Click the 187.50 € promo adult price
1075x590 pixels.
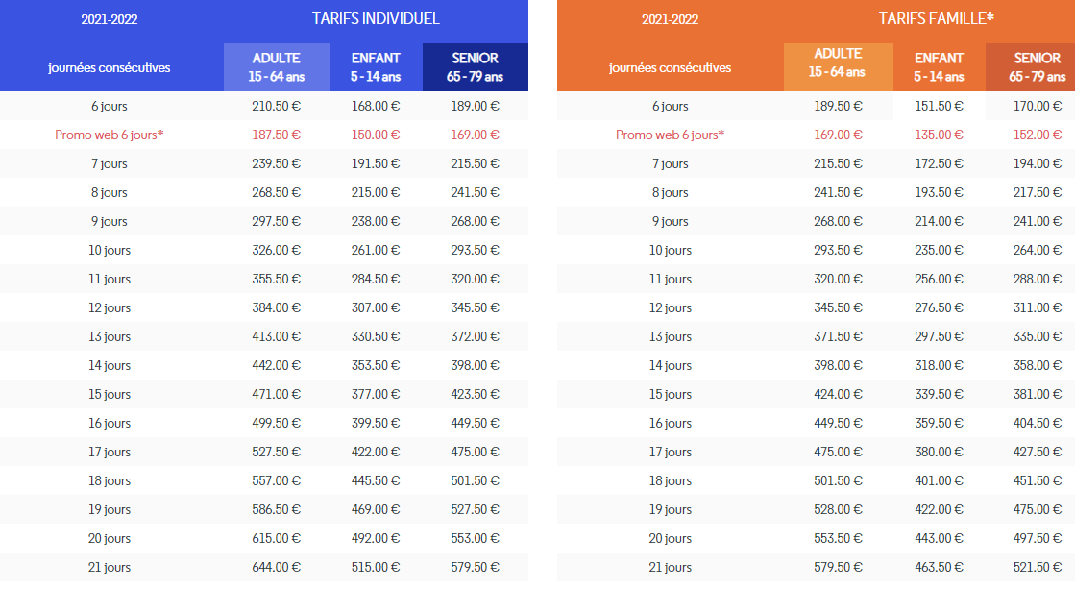coord(276,135)
